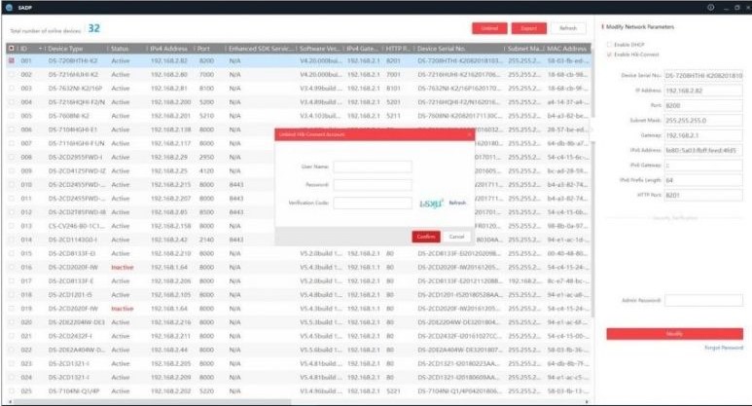Check the box for device 025
Screen dimensions: 752x406
pos(11,391)
